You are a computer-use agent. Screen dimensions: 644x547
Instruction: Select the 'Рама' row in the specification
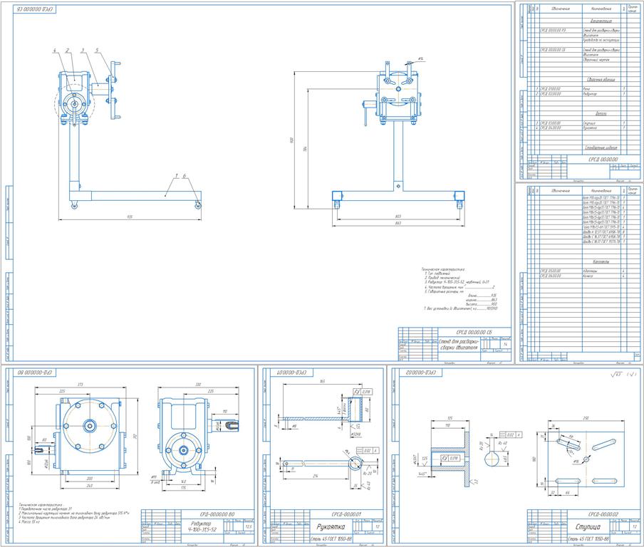click(x=583, y=89)
